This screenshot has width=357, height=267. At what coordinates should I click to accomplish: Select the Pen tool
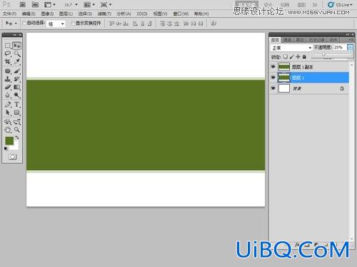(x=8, y=104)
